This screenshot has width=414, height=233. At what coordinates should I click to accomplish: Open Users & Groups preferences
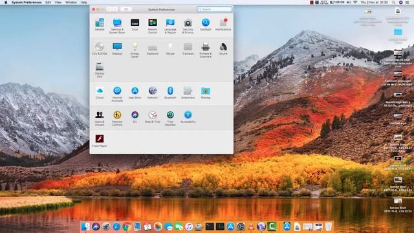click(x=100, y=118)
